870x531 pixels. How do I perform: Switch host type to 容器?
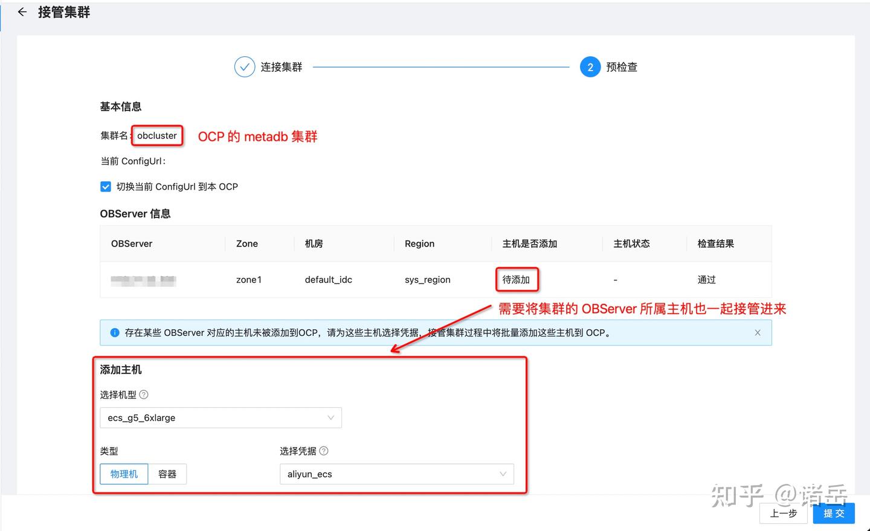167,474
